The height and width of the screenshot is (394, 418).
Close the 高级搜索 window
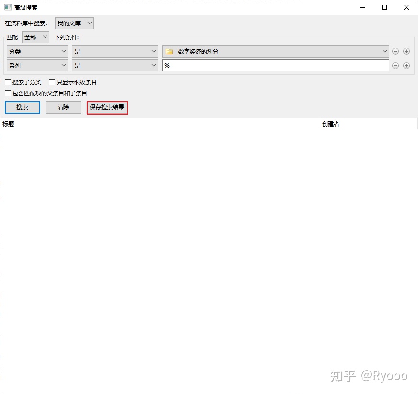pos(406,8)
